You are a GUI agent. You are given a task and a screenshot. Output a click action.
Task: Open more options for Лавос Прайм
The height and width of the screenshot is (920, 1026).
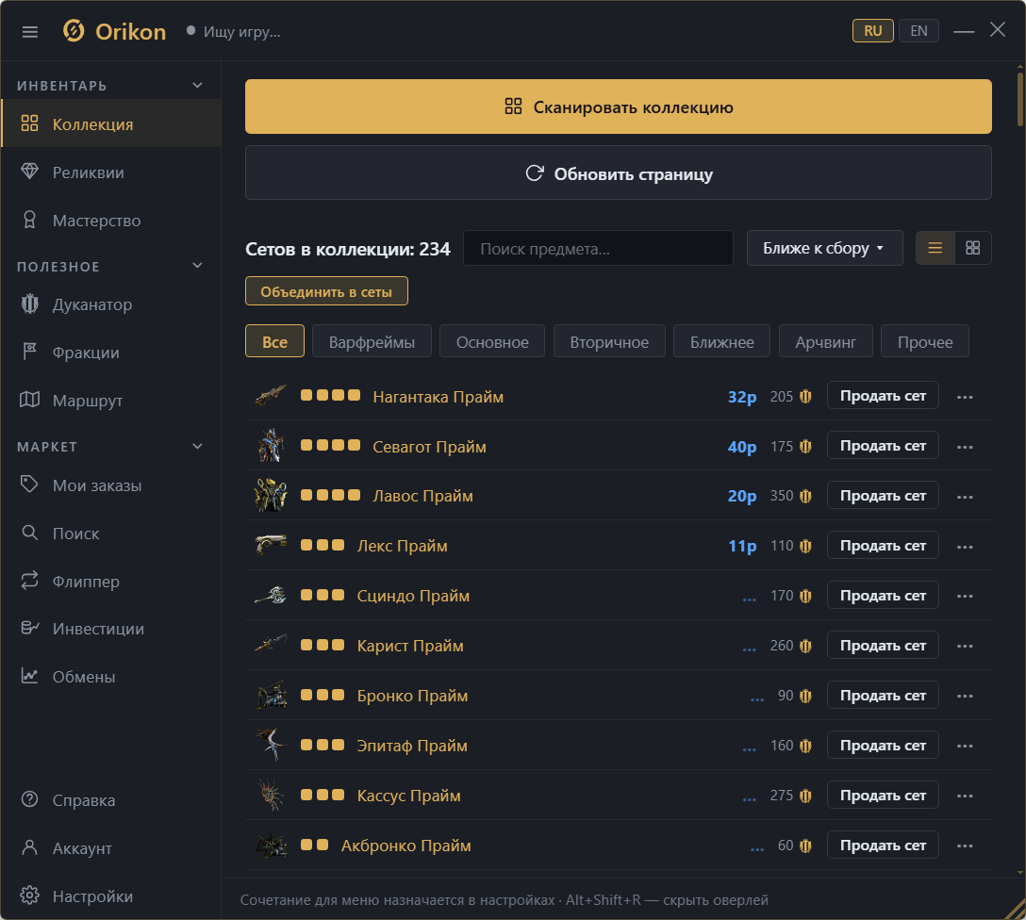(x=965, y=496)
